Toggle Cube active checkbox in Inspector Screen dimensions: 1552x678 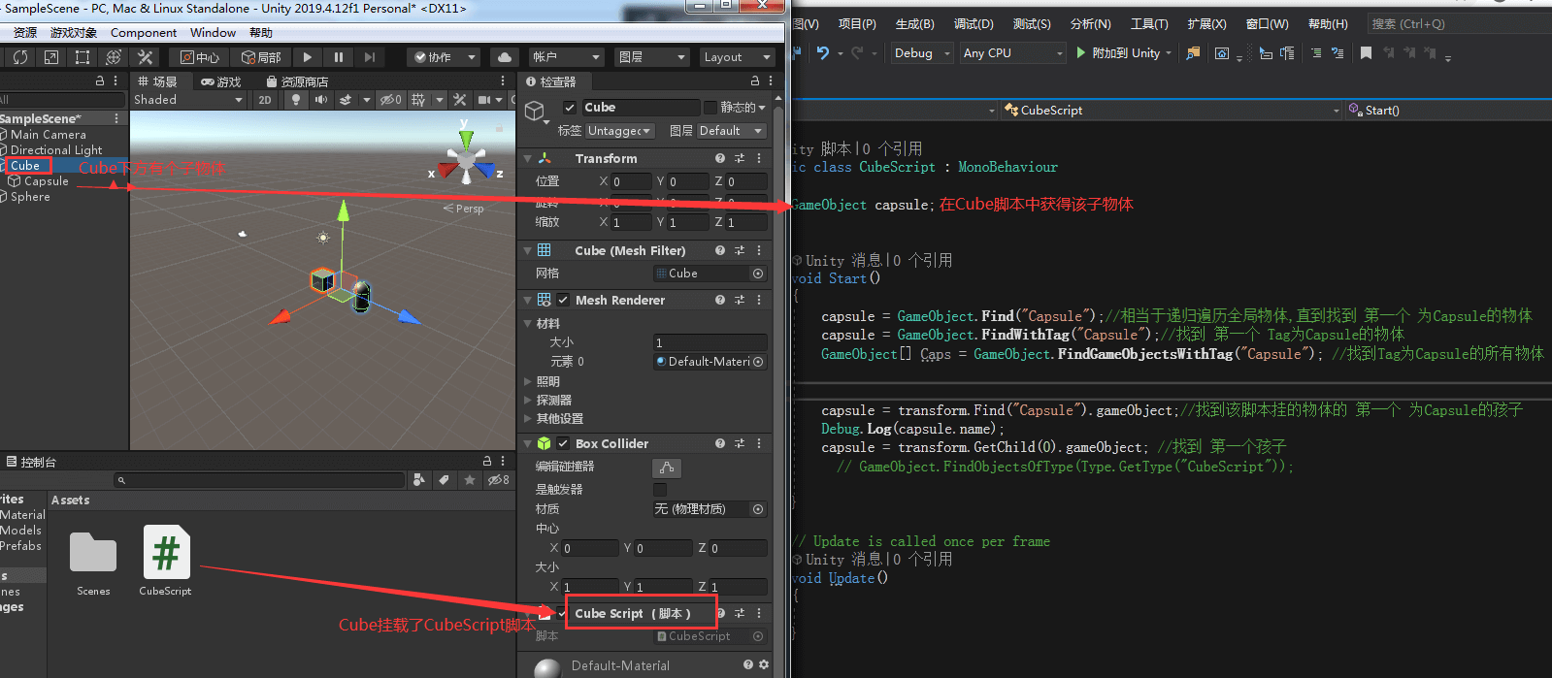570,108
